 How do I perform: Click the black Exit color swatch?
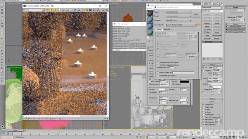[184, 81]
